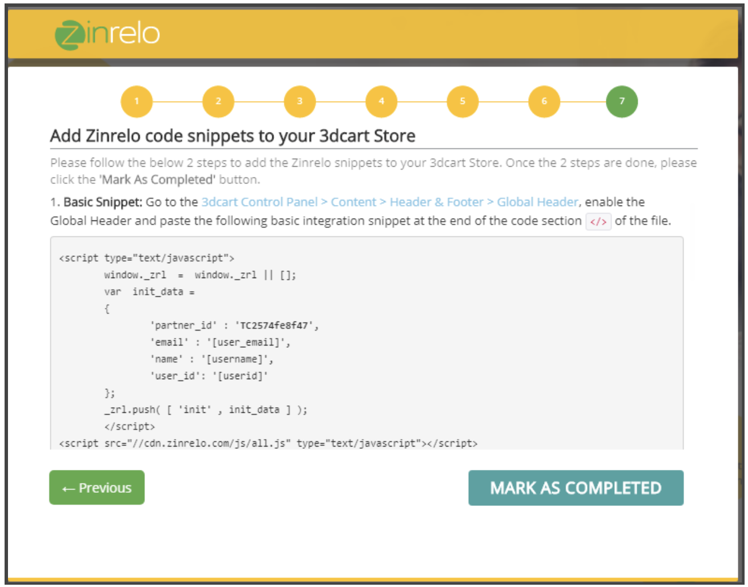Click the 'Basic Snippet:' label
This screenshot has width=748, height=587.
coord(103,202)
